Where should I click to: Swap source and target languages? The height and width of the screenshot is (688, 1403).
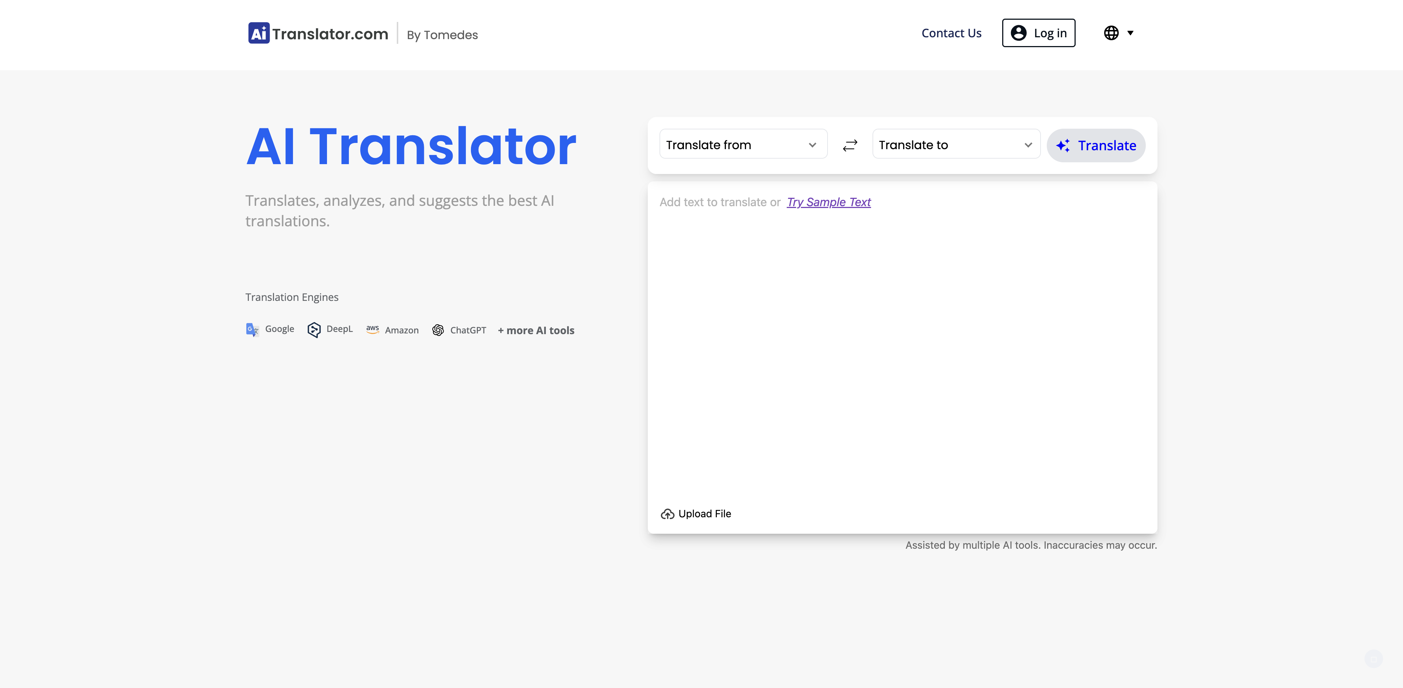(x=849, y=145)
